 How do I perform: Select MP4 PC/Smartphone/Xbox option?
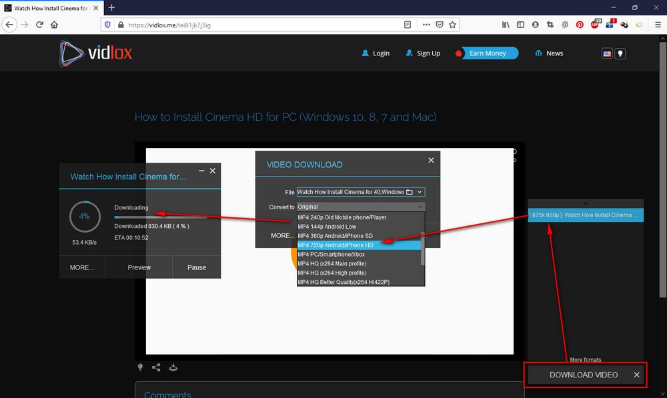pyautogui.click(x=359, y=254)
